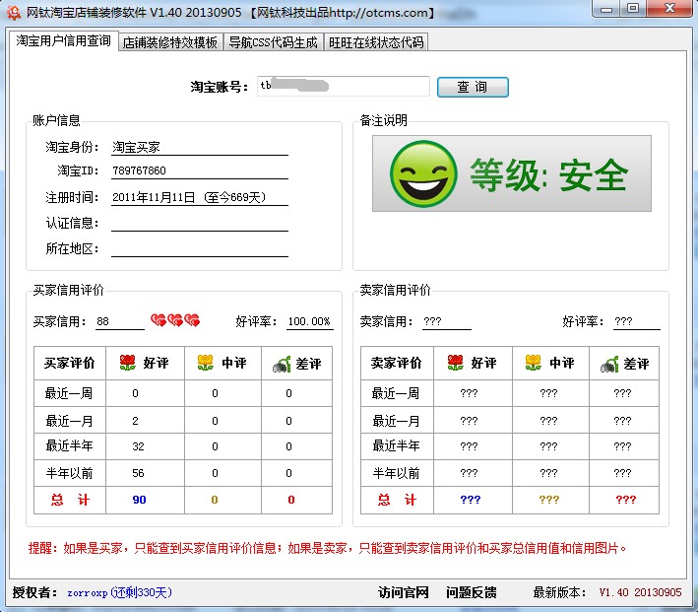This screenshot has height=612, width=698.
Task: Click the 等级: 安全 banner text
Action: point(549,174)
